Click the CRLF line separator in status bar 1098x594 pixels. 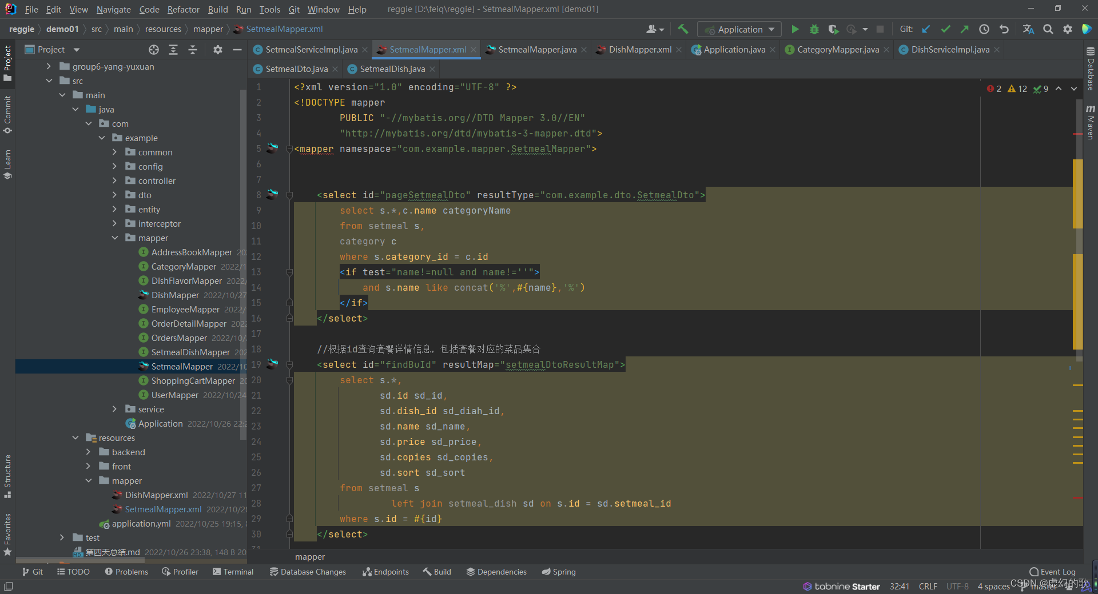tap(928, 587)
